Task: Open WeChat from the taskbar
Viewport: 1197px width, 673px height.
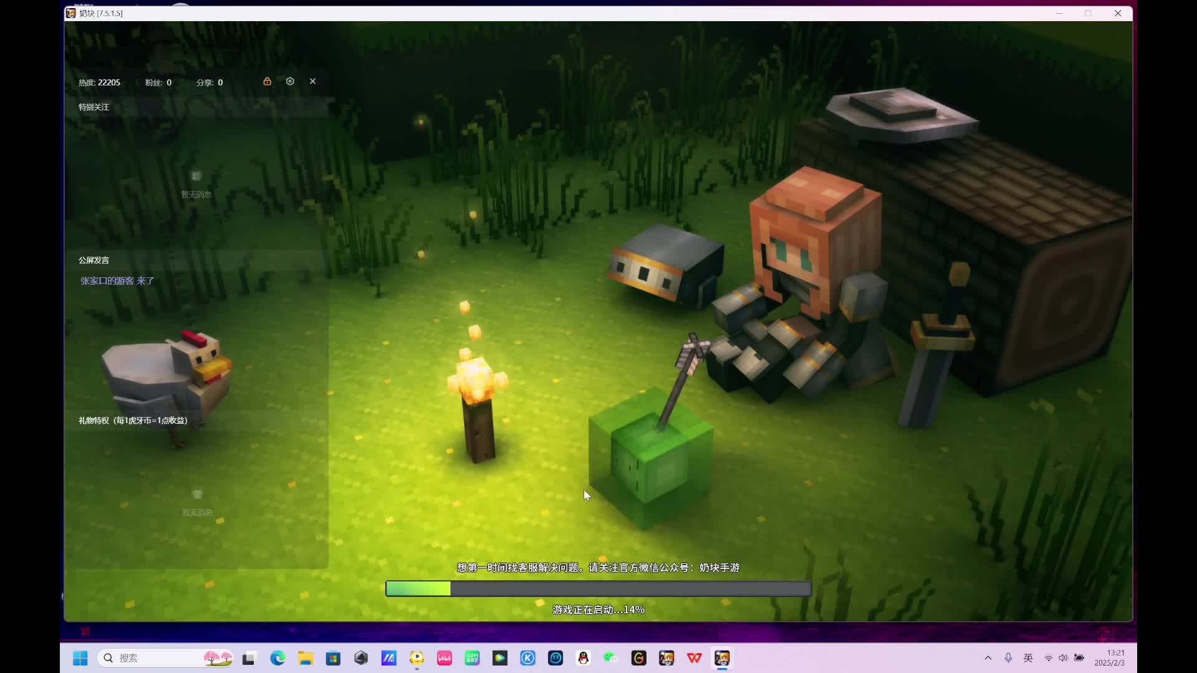Action: click(611, 658)
